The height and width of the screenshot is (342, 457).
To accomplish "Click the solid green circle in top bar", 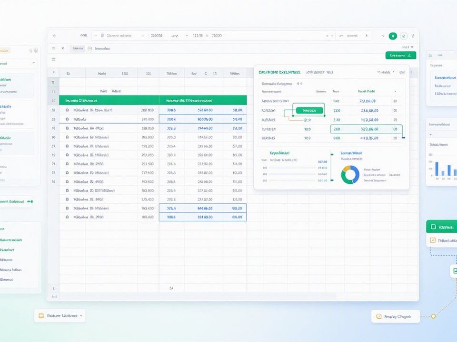I will (x=393, y=36).
